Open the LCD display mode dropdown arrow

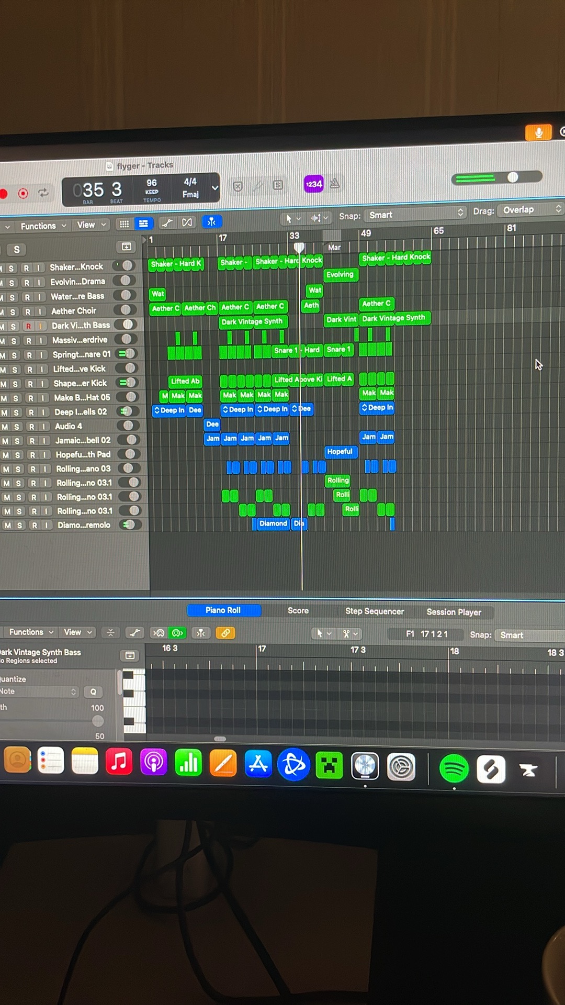pyautogui.click(x=214, y=187)
